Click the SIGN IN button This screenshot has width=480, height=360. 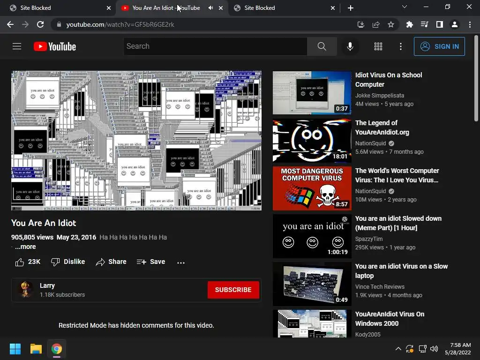pyautogui.click(x=439, y=46)
